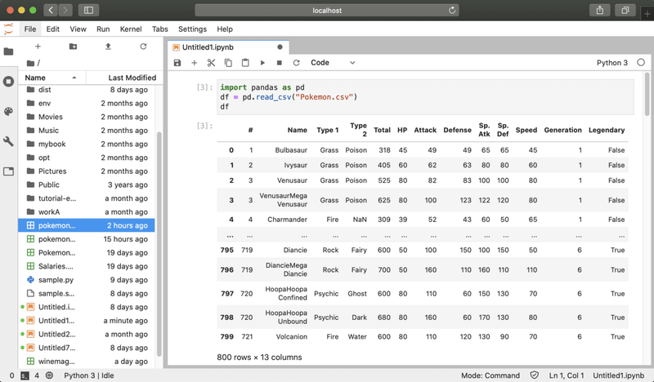
Task: Click the 'Bulbasaur' table cell
Action: tap(291, 150)
